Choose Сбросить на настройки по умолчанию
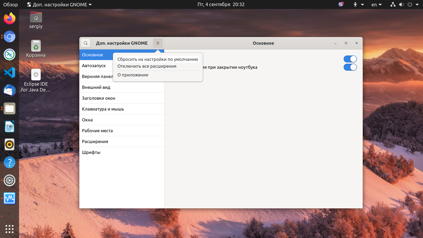Viewport: 423px width, 238px height. point(158,59)
